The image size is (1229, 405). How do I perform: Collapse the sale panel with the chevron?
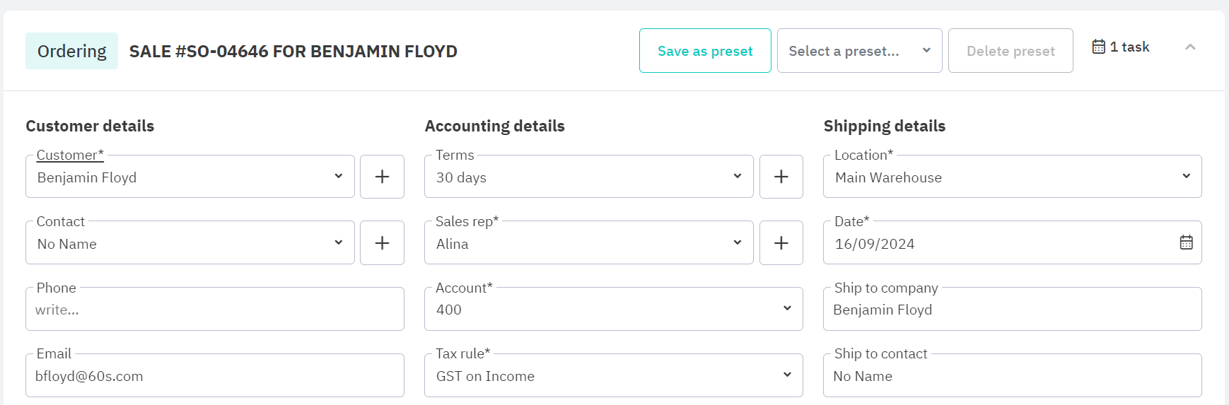tap(1190, 47)
